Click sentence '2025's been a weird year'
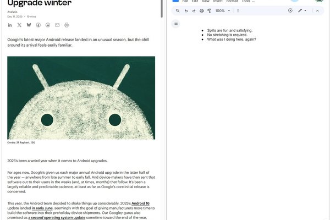Screen dimensions: 330x220 (57, 161)
